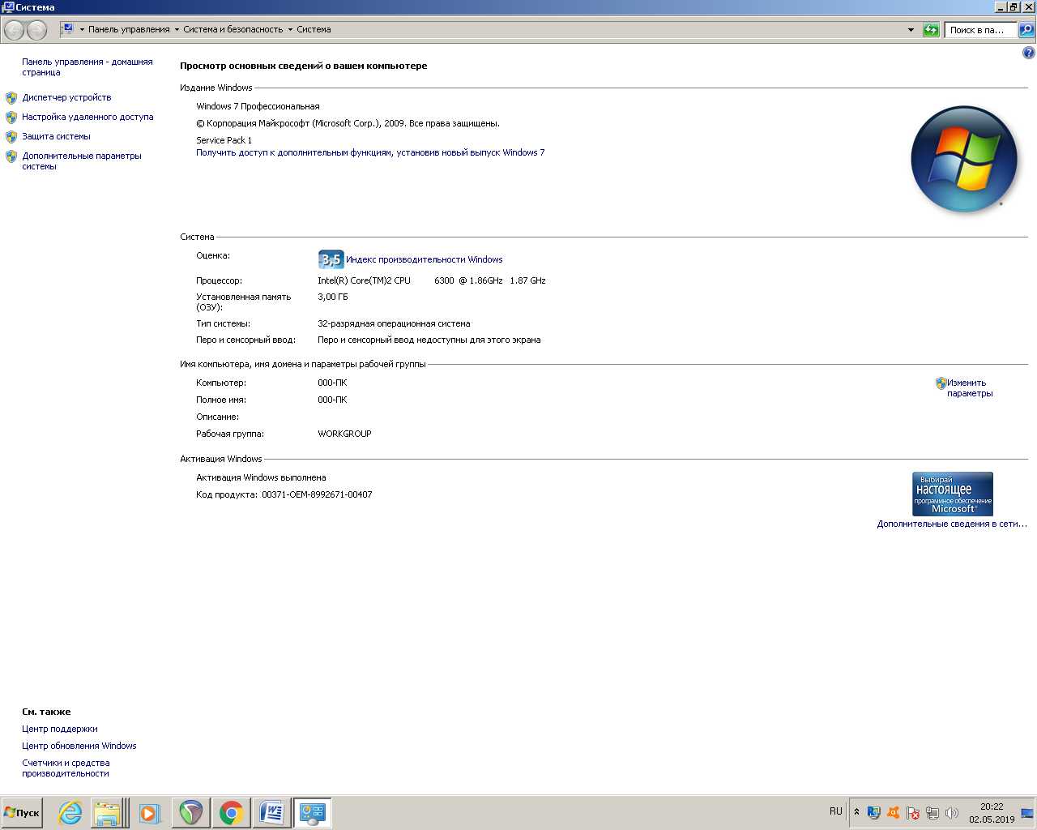Click the genuine Microsoft software badge

click(x=953, y=494)
